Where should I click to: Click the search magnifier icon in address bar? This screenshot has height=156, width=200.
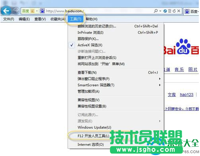156,11
